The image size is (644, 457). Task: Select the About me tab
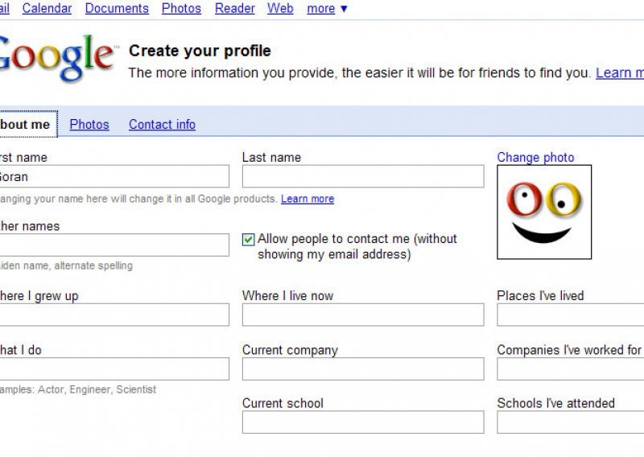pyautogui.click(x=27, y=124)
